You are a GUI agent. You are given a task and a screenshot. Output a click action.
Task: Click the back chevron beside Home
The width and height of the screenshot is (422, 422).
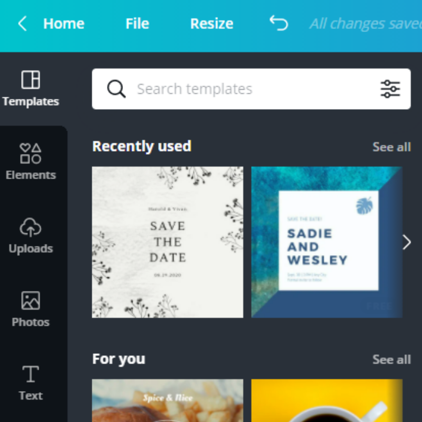coord(22,23)
